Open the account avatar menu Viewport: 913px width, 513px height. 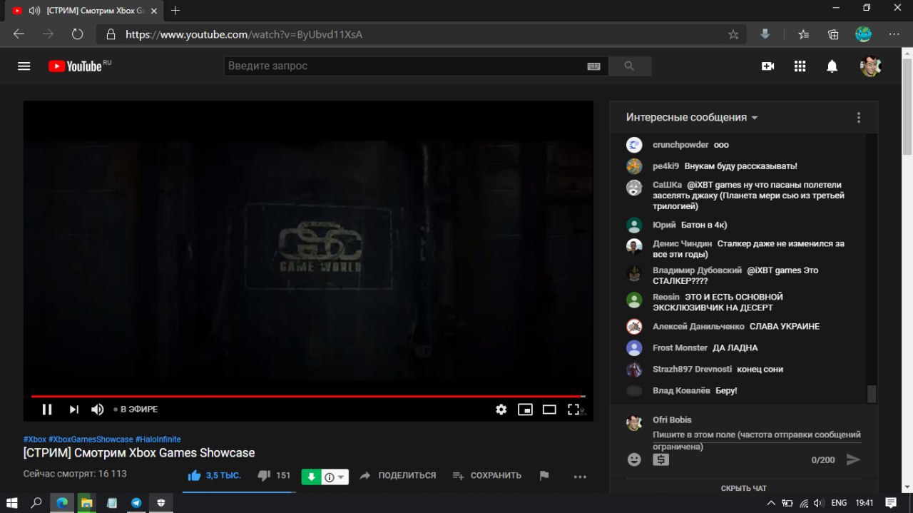point(870,66)
